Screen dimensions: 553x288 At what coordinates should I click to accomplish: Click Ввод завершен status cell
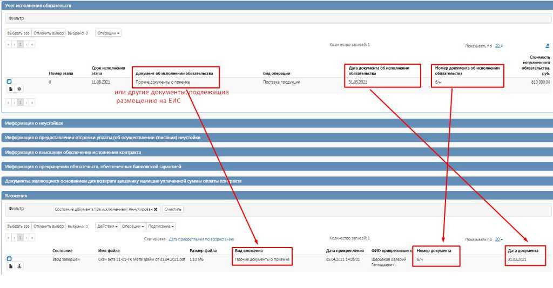pyautogui.click(x=66, y=259)
